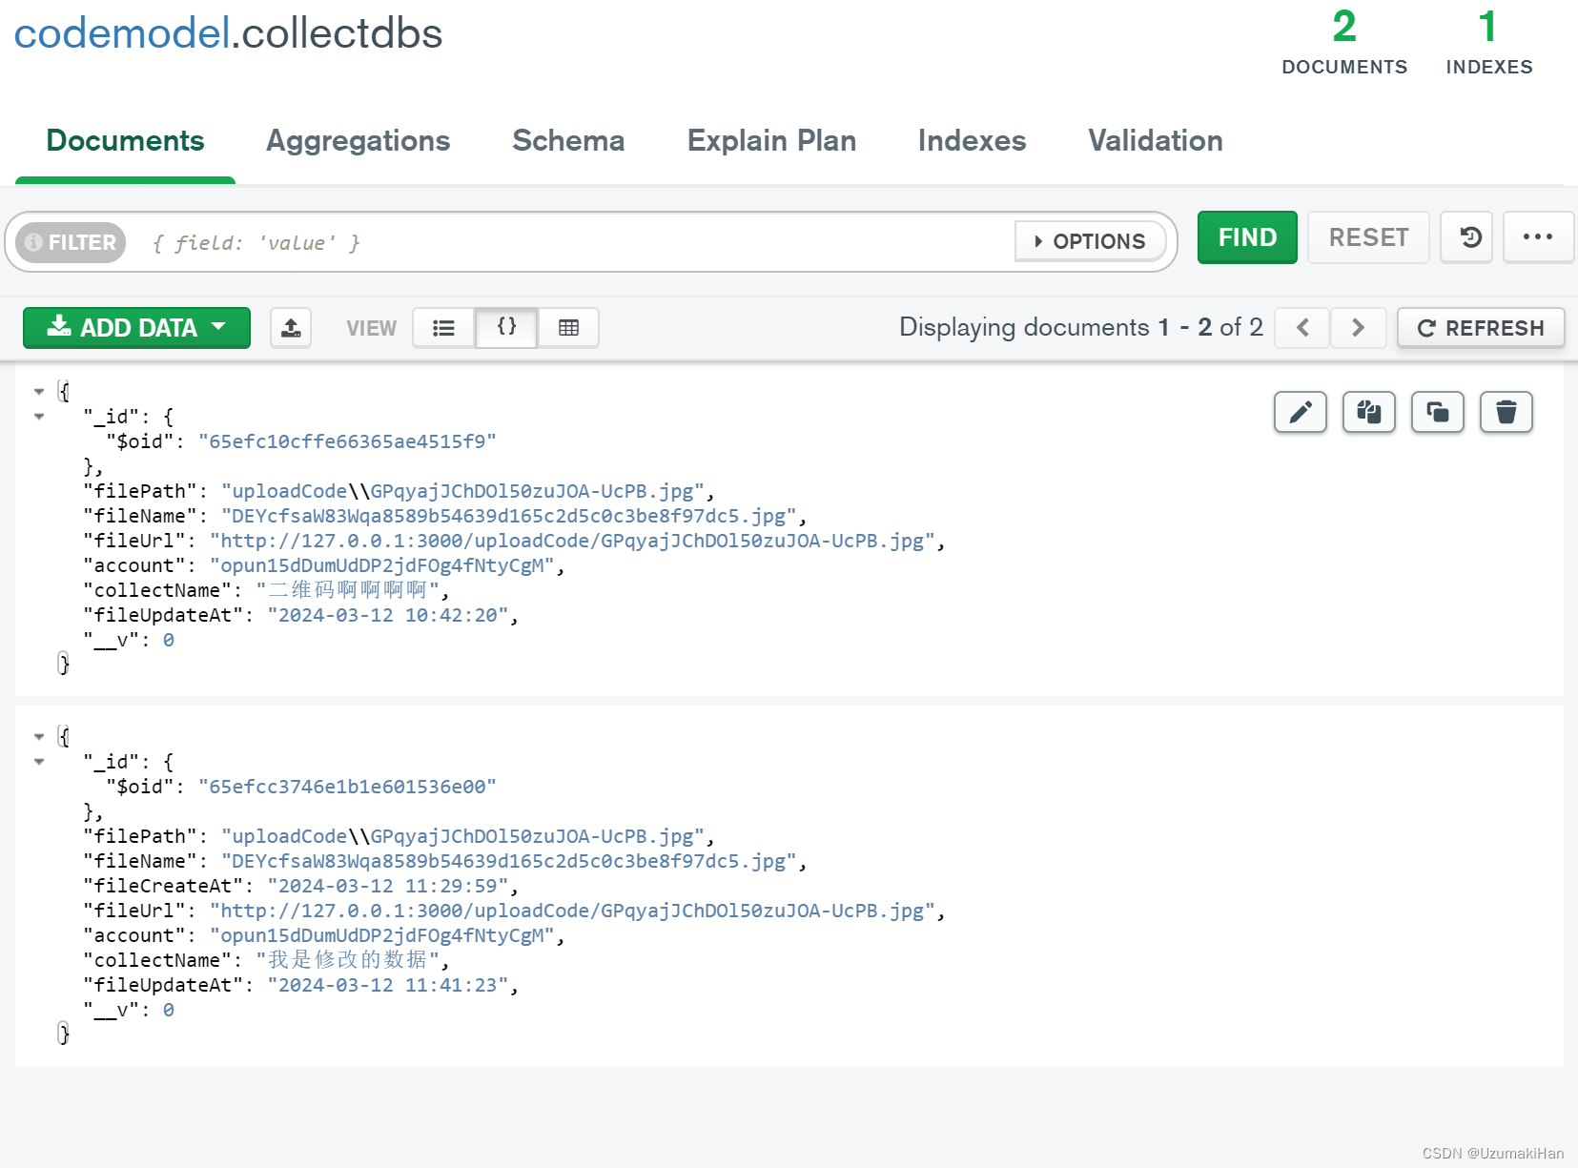Open query history with clock icon

(x=1466, y=237)
